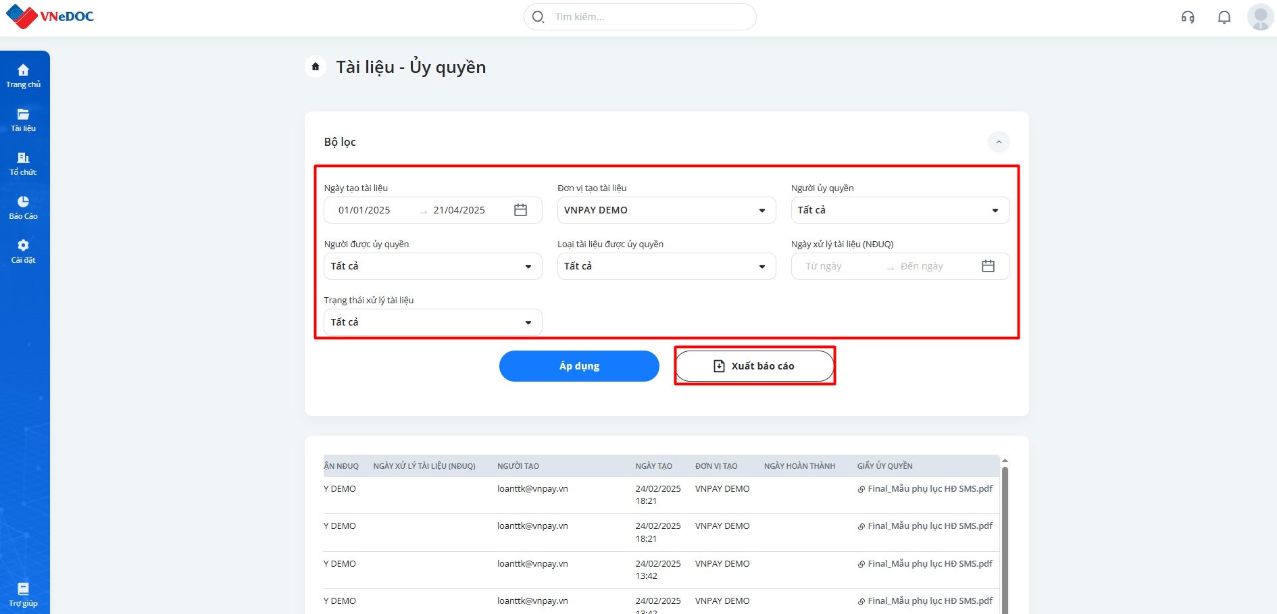
Task: Click the NGƯỜI TẠO column header
Action: coord(518,466)
